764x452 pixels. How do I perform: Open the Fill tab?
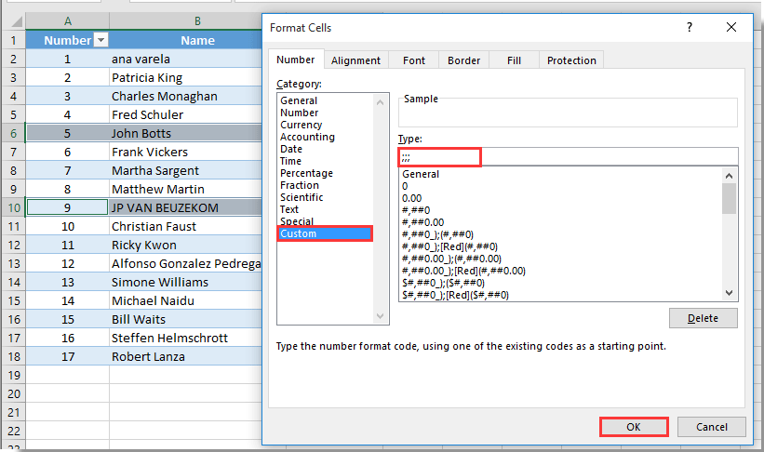(514, 60)
